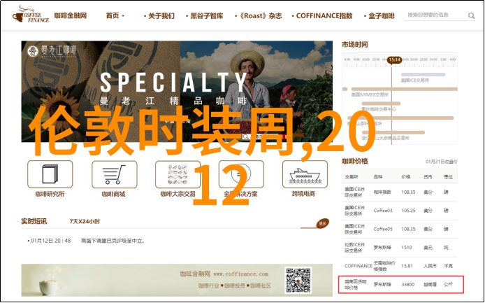
Task: Click the 咖啡研究所 label link
Action: (50, 194)
